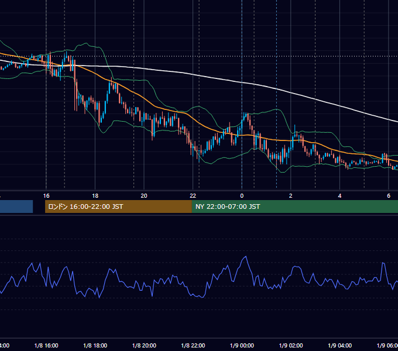Click the 1/8 18:00 time label
The height and width of the screenshot is (351, 398).
click(x=95, y=345)
